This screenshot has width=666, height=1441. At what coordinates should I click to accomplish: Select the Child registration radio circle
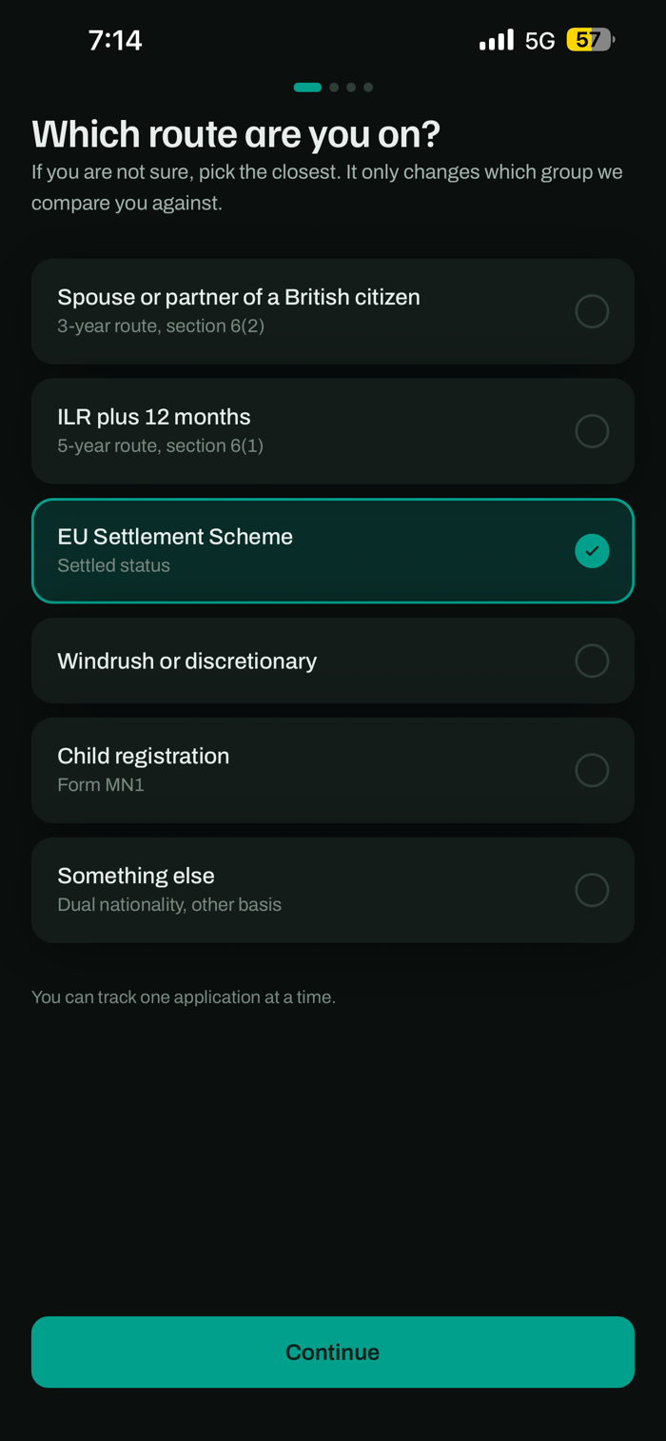coord(592,770)
